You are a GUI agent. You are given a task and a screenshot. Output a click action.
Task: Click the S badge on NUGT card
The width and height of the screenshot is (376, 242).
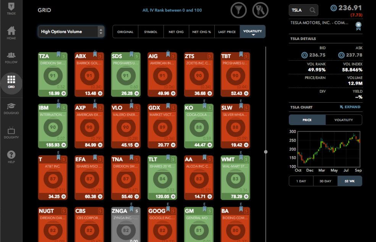64,211
